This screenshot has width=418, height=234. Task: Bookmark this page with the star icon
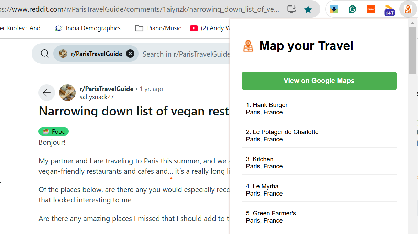point(308,10)
